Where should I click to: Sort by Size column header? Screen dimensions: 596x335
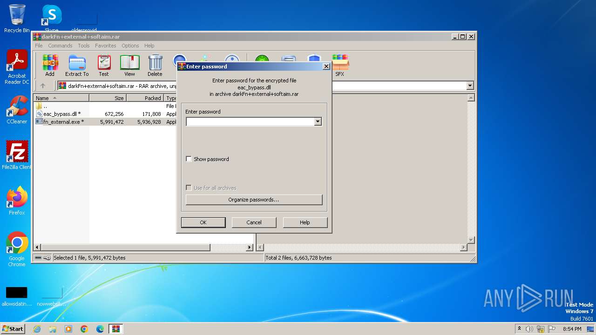[108, 98]
